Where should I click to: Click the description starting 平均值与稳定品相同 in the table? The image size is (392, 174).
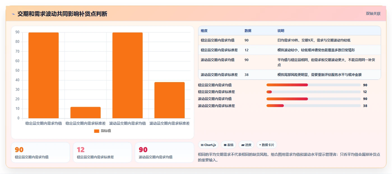coord(326,62)
